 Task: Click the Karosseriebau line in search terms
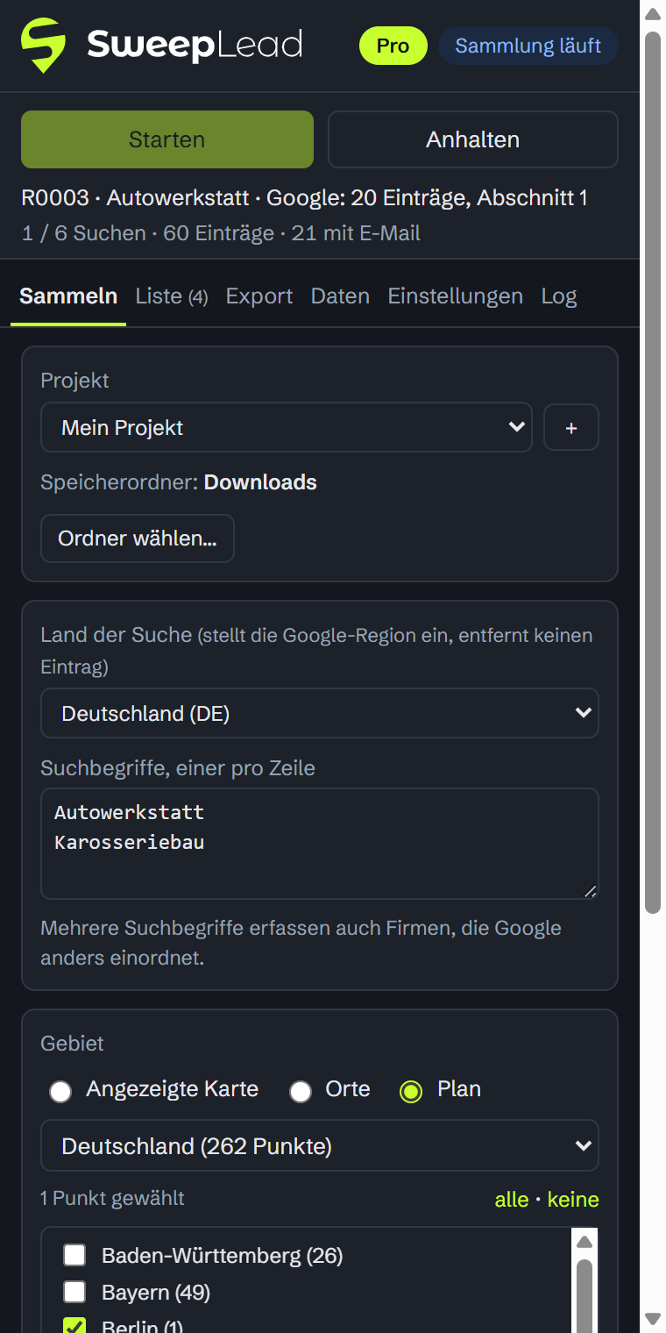[129, 843]
